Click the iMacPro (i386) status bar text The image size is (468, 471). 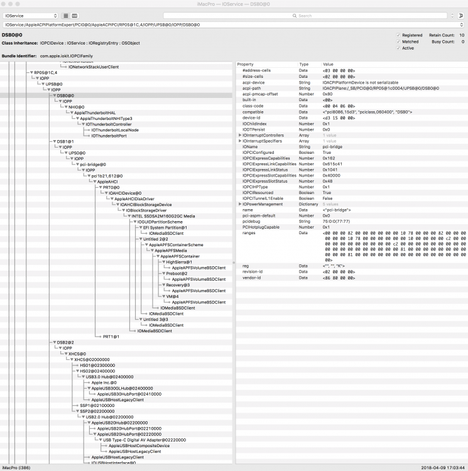[x=16, y=468]
